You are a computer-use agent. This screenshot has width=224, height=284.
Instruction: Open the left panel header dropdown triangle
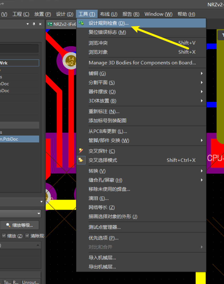[x=28, y=24]
